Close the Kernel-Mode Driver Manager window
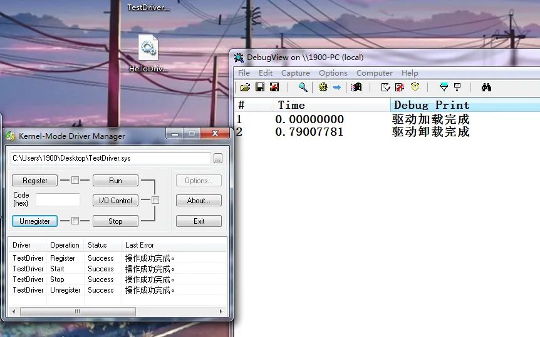Image resolution: width=540 pixels, height=337 pixels. [x=215, y=133]
